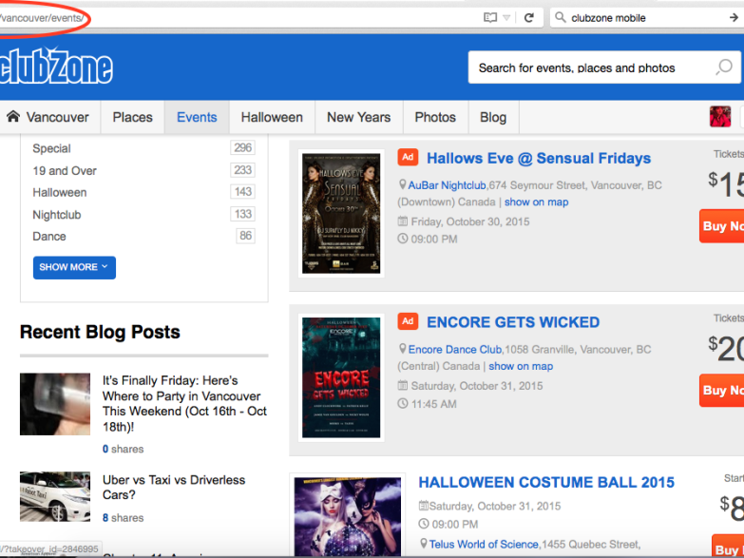Click the '8 shares' count
744x558 pixels.
coord(123,518)
